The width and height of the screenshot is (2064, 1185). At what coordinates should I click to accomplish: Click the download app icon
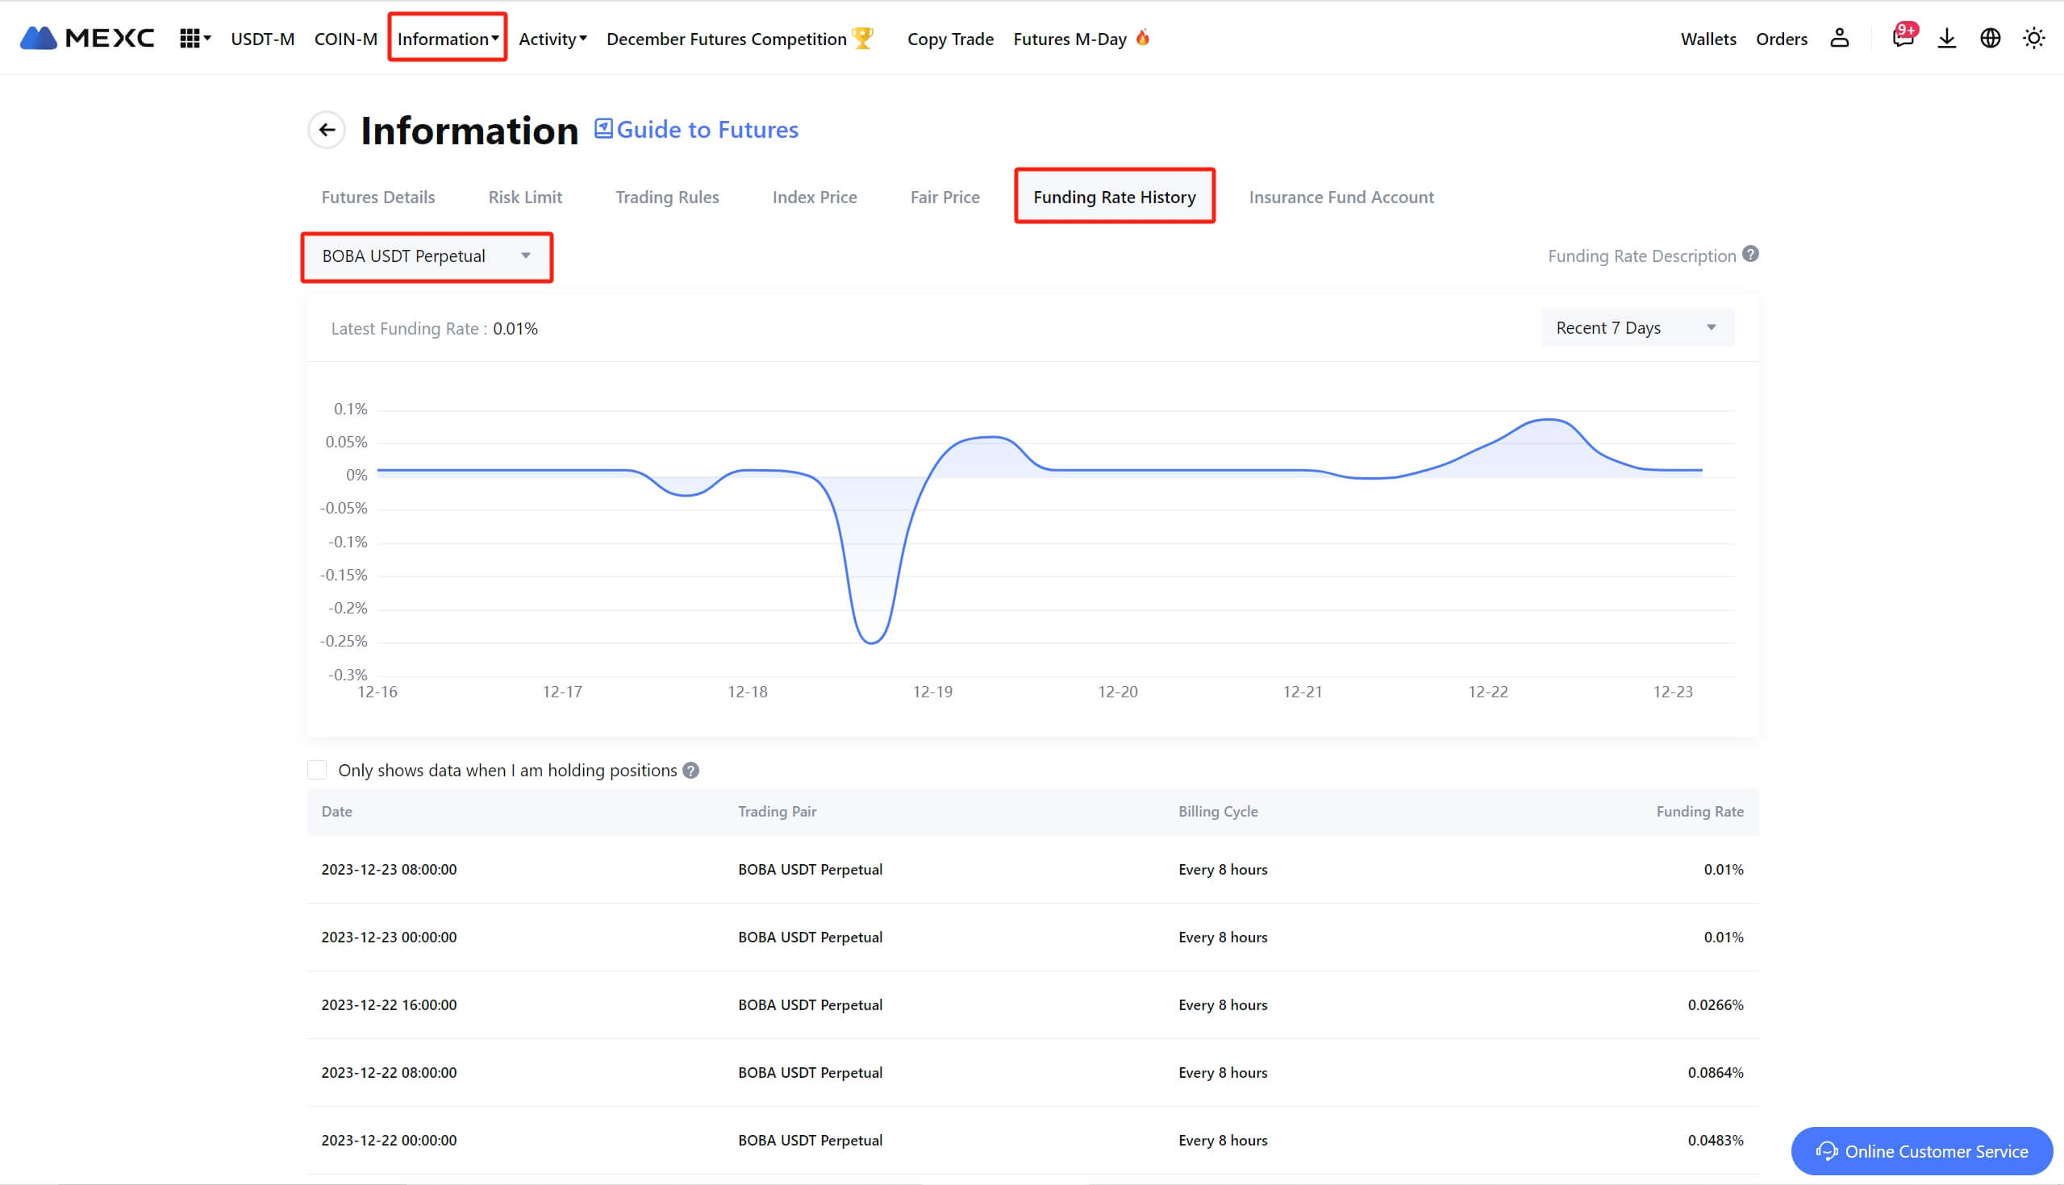1947,38
